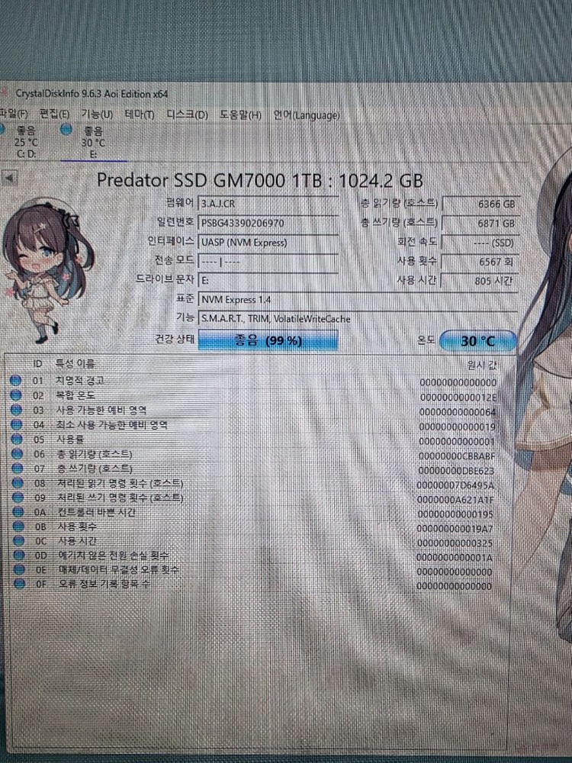Select the 예기치 않은 전원 손실 횟수 attribute name
Viewport: 572px width, 763px height.
coord(114,555)
